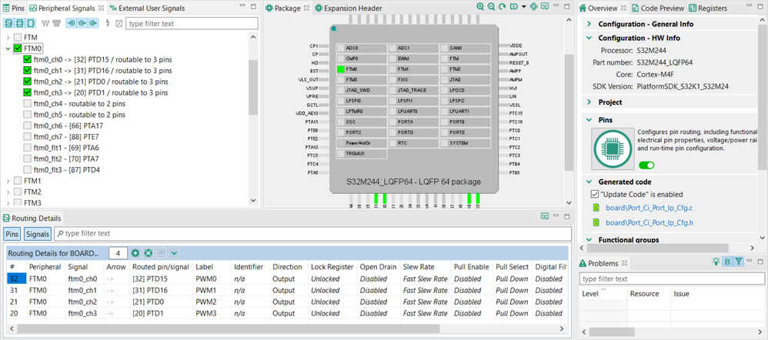Viewport: 768px width, 340px height.
Task: Click the pin label display icon in Package toolbar
Action: pyautogui.click(x=514, y=7)
